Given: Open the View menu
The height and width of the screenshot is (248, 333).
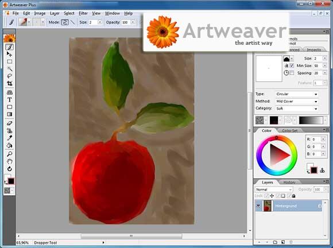Looking at the screenshot, I should [96, 13].
